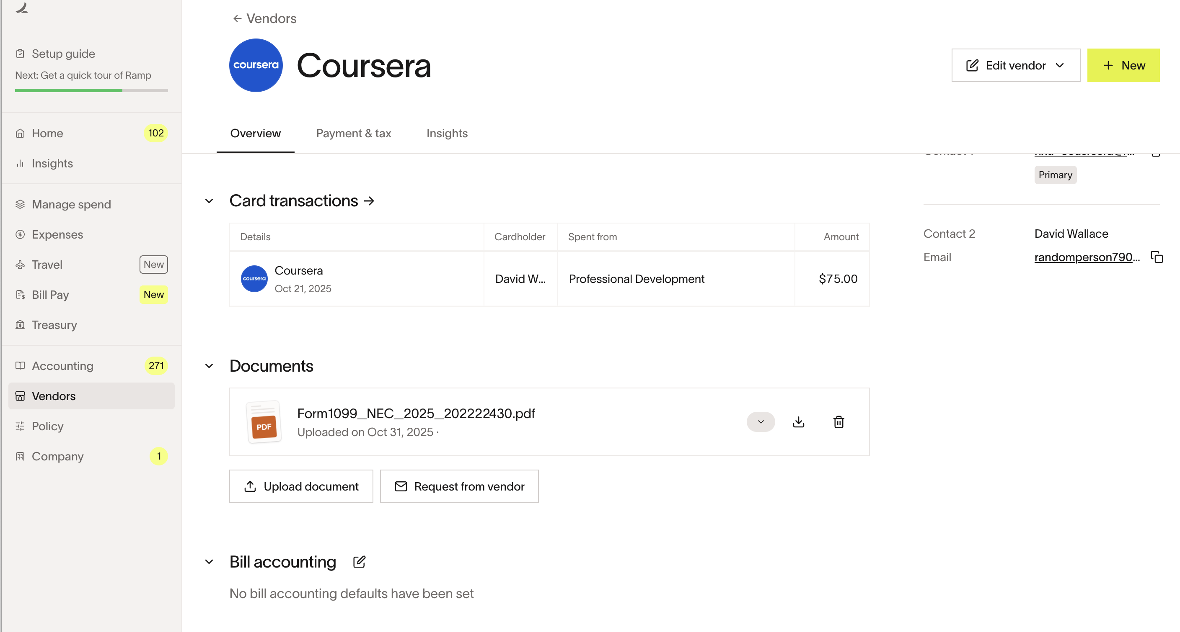The width and height of the screenshot is (1180, 632).
Task: Download the Form1099 NEC PDF document
Action: pos(798,421)
